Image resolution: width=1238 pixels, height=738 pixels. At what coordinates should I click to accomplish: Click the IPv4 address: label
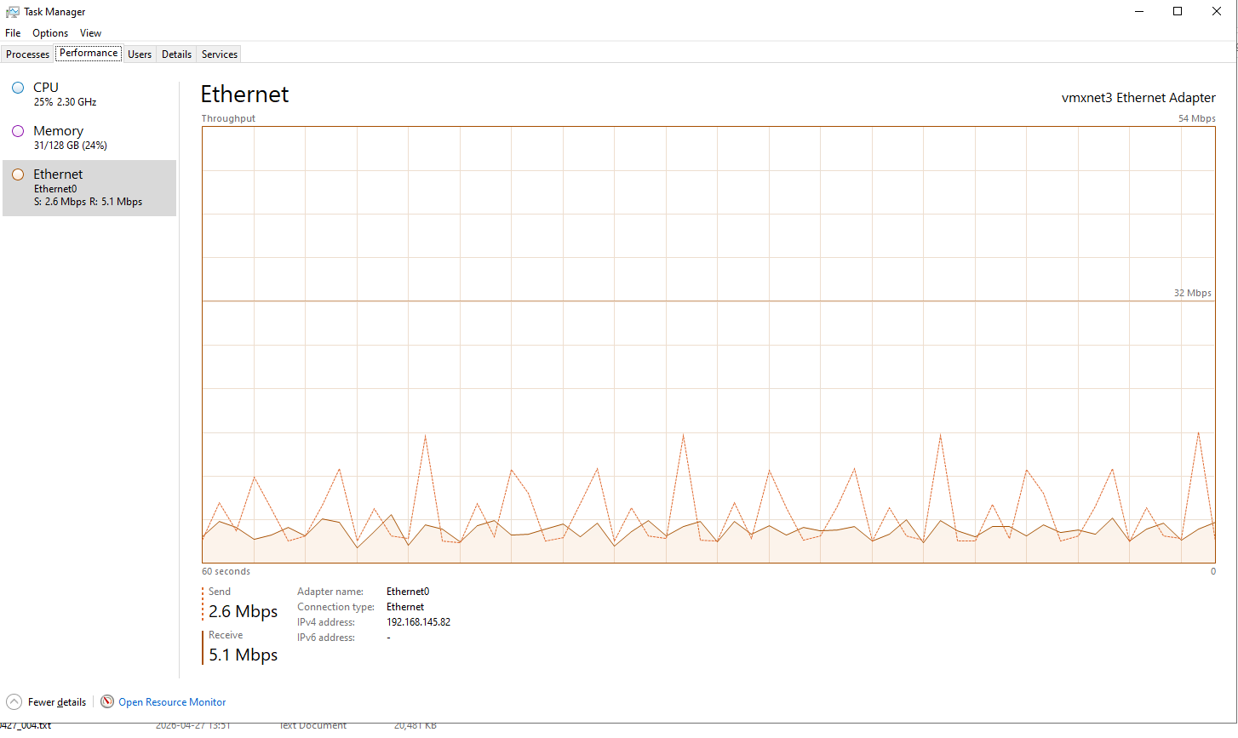[x=326, y=622]
